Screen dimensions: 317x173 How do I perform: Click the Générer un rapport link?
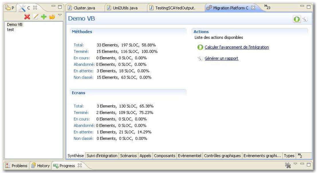click(221, 58)
